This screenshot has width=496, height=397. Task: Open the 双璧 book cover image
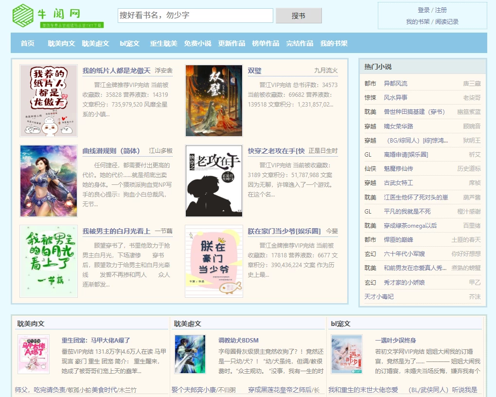(214, 101)
